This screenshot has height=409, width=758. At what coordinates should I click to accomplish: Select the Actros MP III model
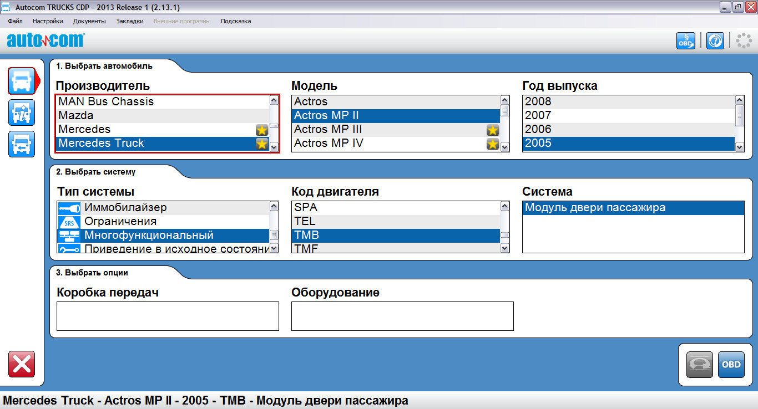click(396, 129)
